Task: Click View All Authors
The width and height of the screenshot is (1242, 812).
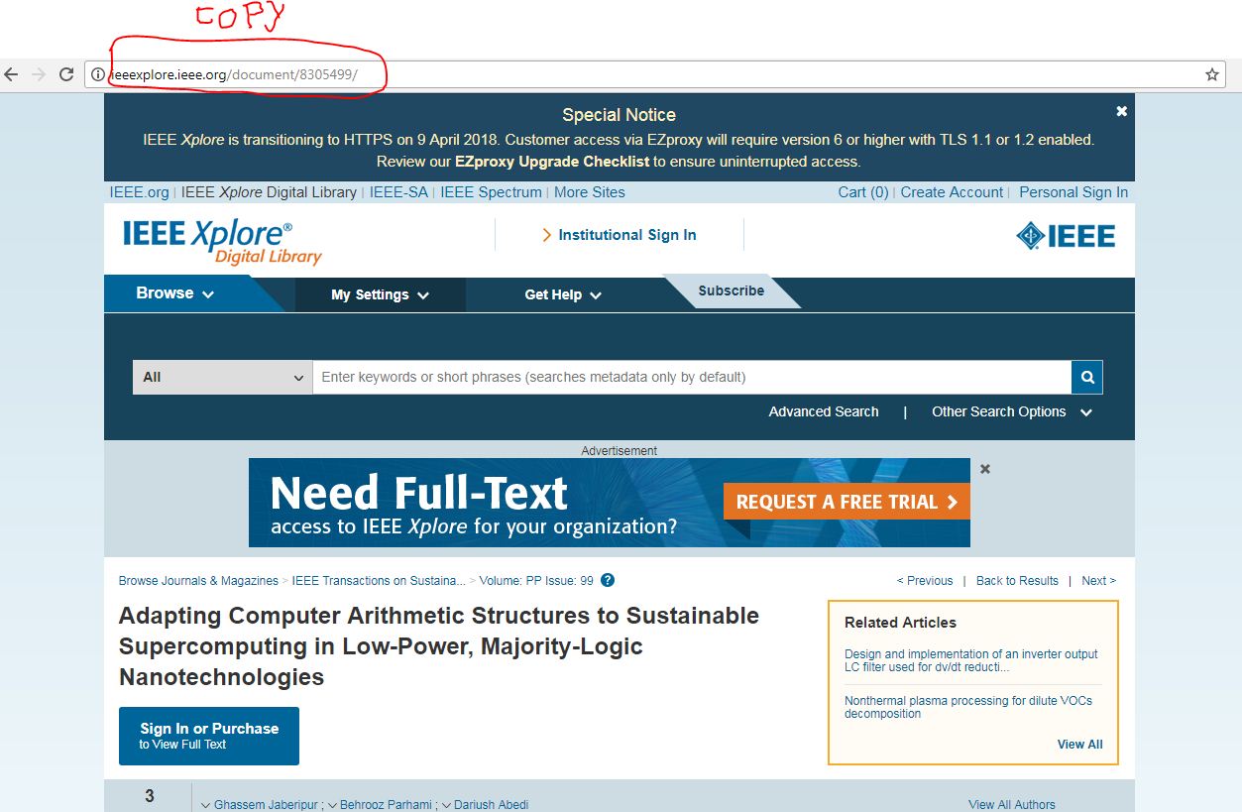Action: pyautogui.click(x=1012, y=805)
